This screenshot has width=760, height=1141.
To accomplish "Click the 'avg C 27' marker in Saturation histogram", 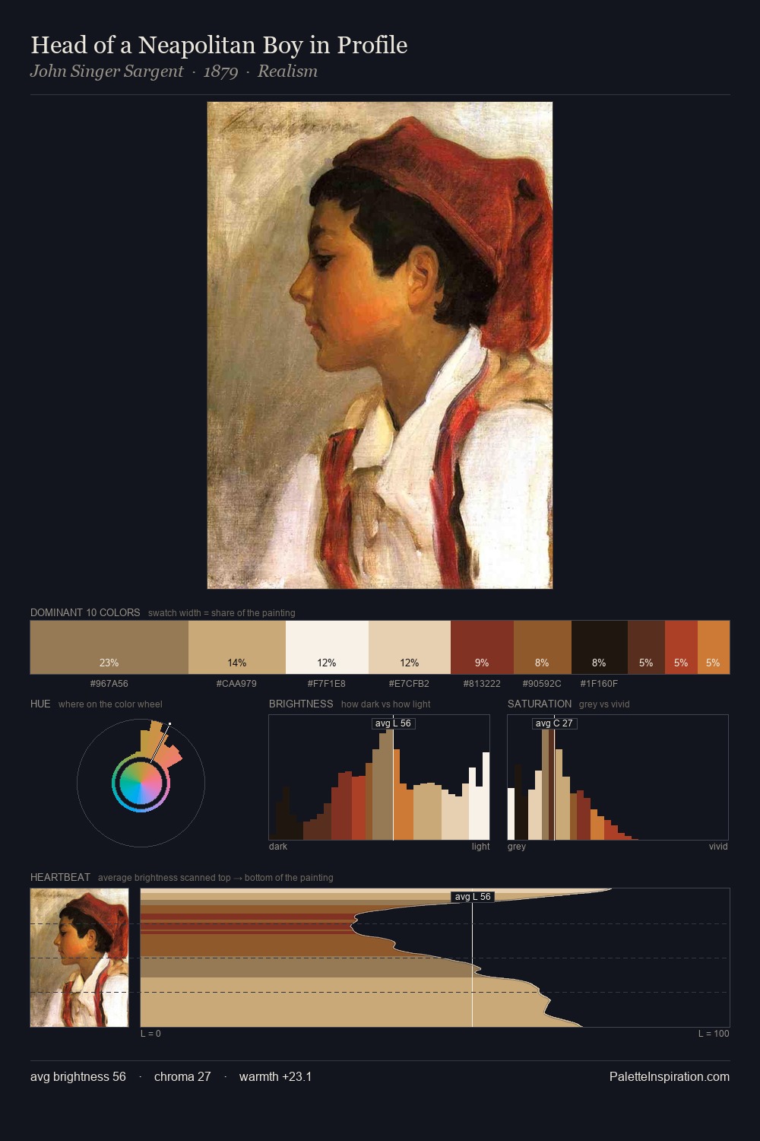I will (x=554, y=723).
